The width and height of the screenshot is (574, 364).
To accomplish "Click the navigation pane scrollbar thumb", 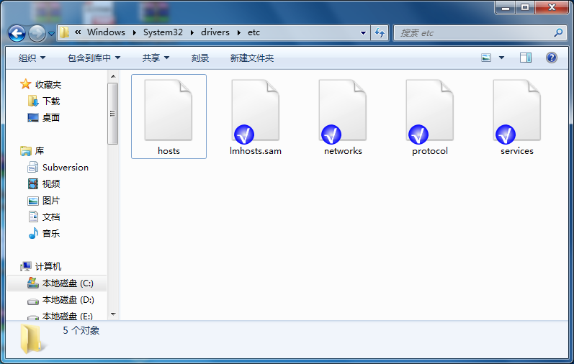I will pos(113,114).
